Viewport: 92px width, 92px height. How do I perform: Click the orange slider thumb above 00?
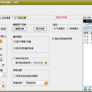2,58
